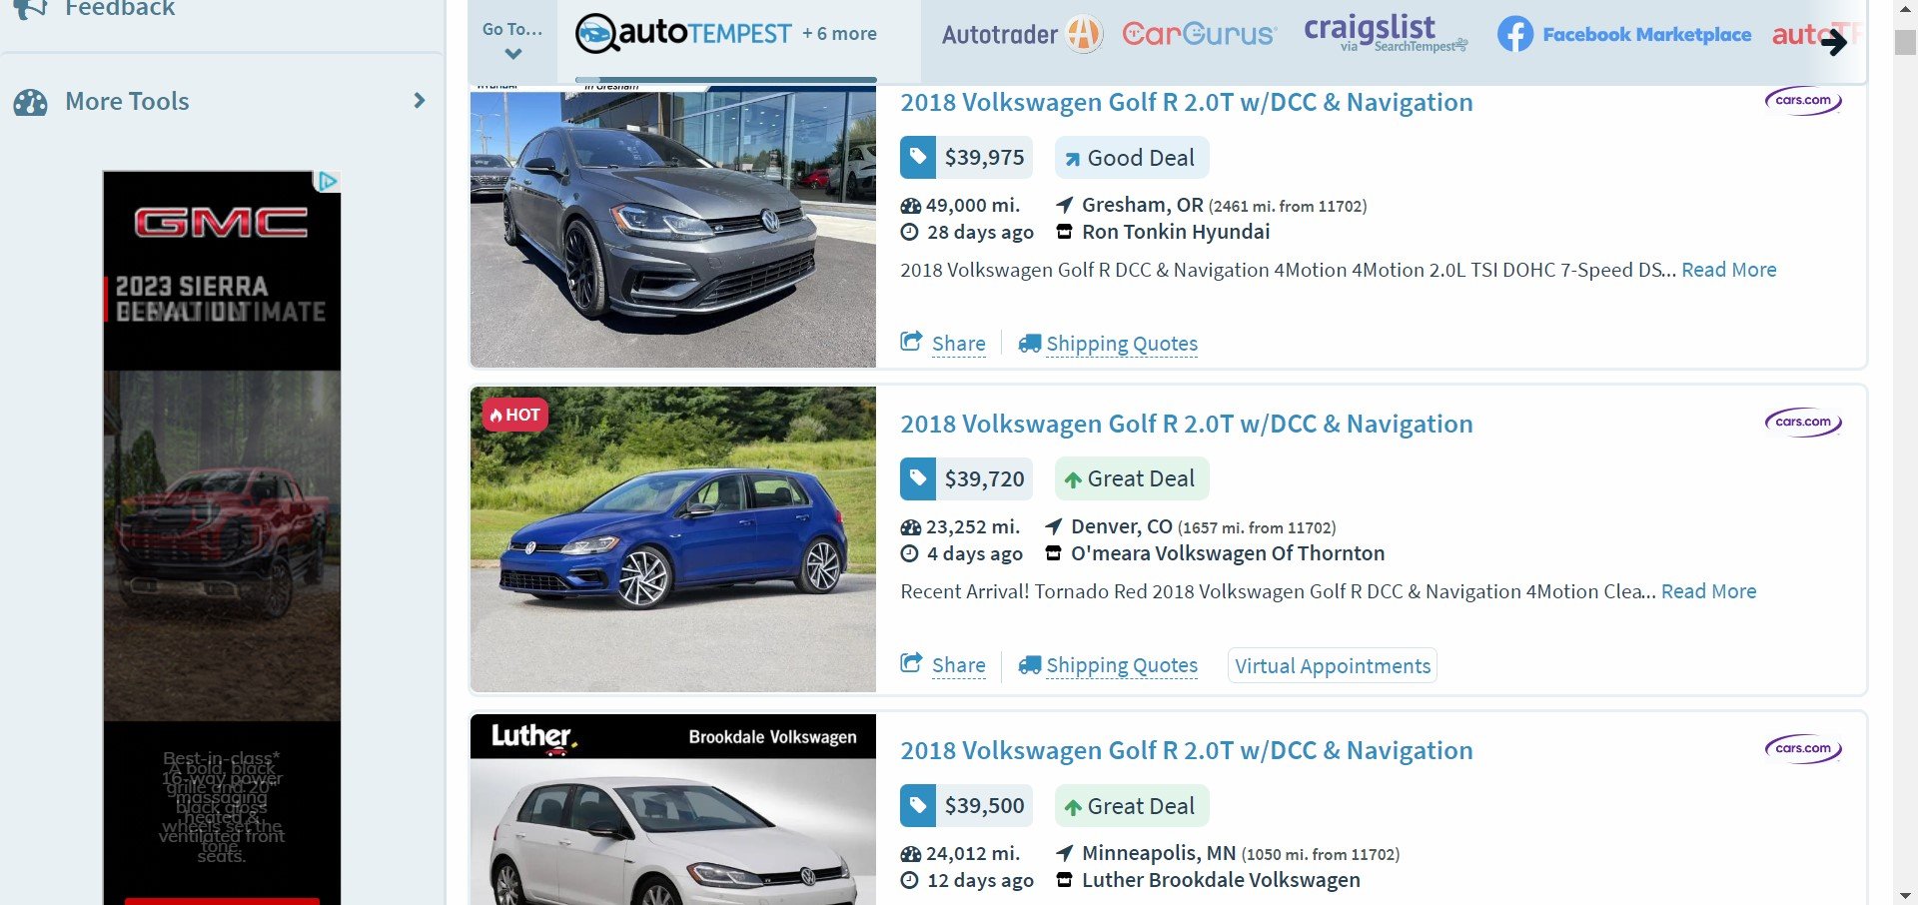
Task: Click Read More on the Gresham listing
Action: pos(1729,269)
